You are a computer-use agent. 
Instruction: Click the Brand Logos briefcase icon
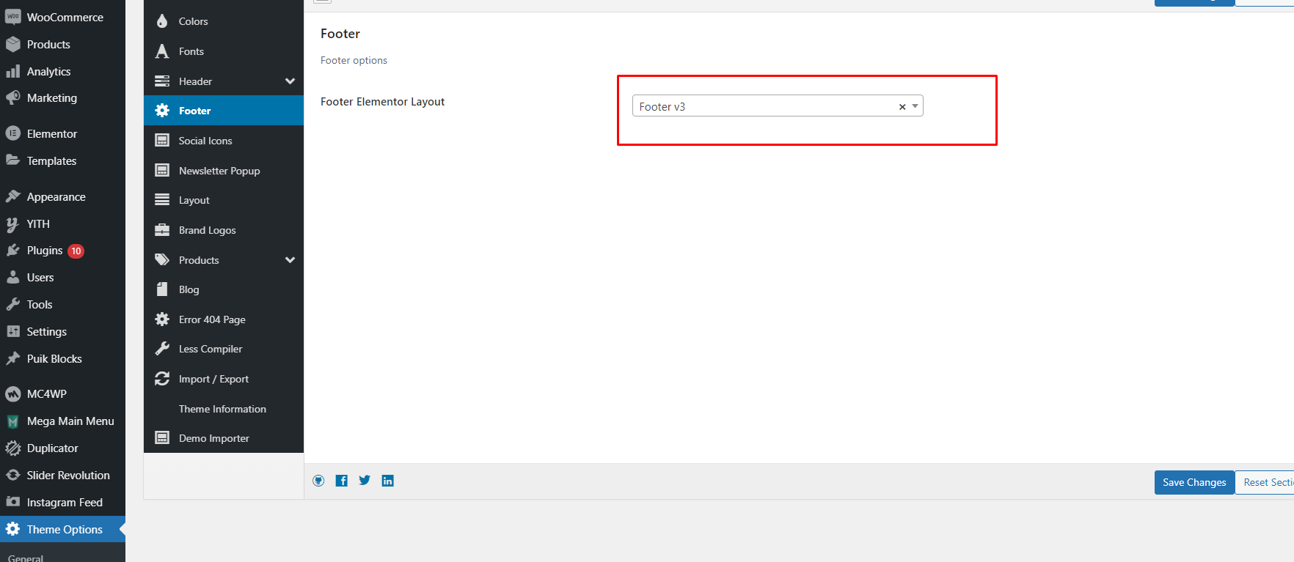click(x=162, y=230)
